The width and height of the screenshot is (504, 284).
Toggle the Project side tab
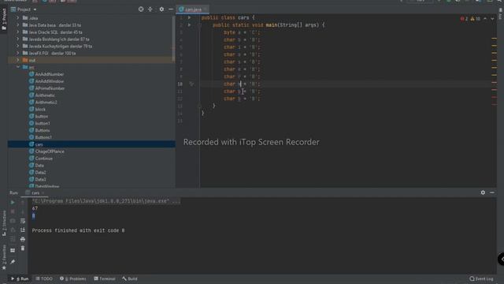[x=4, y=19]
